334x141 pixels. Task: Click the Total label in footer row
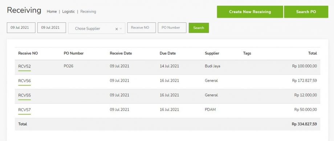[23, 124]
